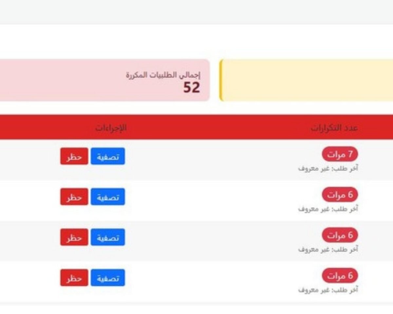Click the empty yellow summary card
393x314 pixels.
[306, 80]
